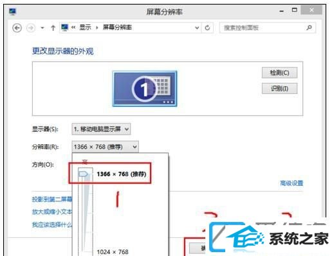Open the 显示器 display dropdown
The width and height of the screenshot is (334, 256).
point(101,129)
